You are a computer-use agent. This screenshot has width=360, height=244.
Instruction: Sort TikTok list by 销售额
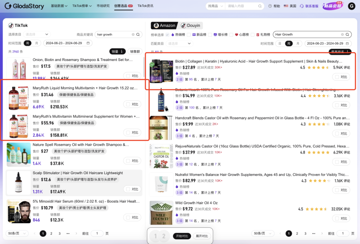[x=135, y=51]
